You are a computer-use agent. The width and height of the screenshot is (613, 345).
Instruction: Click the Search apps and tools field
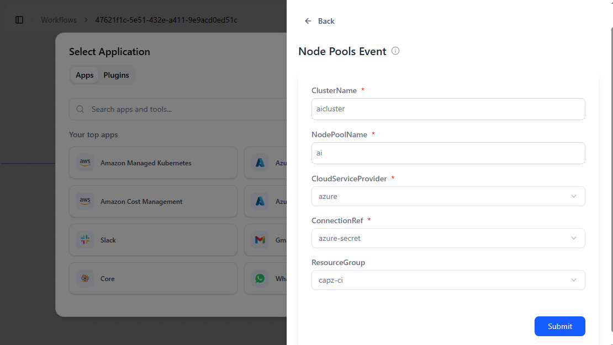[x=182, y=109]
